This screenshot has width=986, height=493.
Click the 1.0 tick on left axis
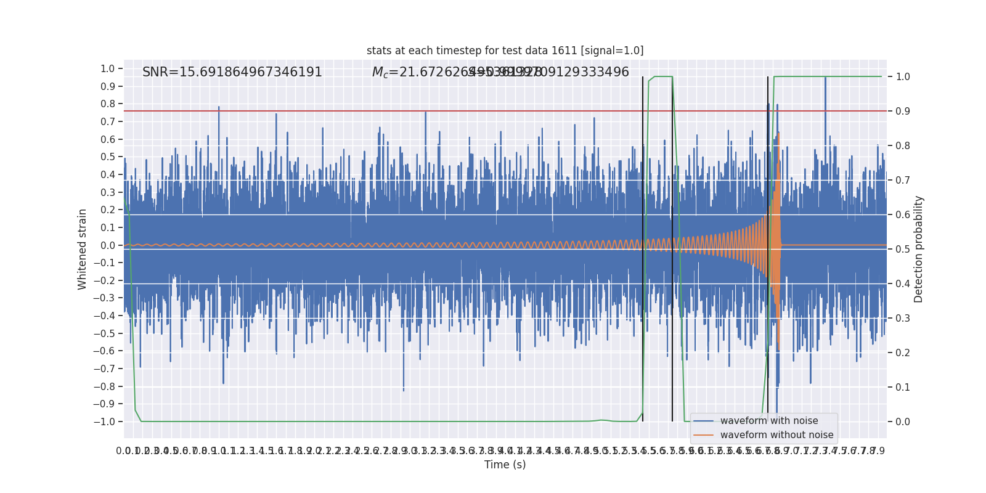pyautogui.click(x=108, y=68)
